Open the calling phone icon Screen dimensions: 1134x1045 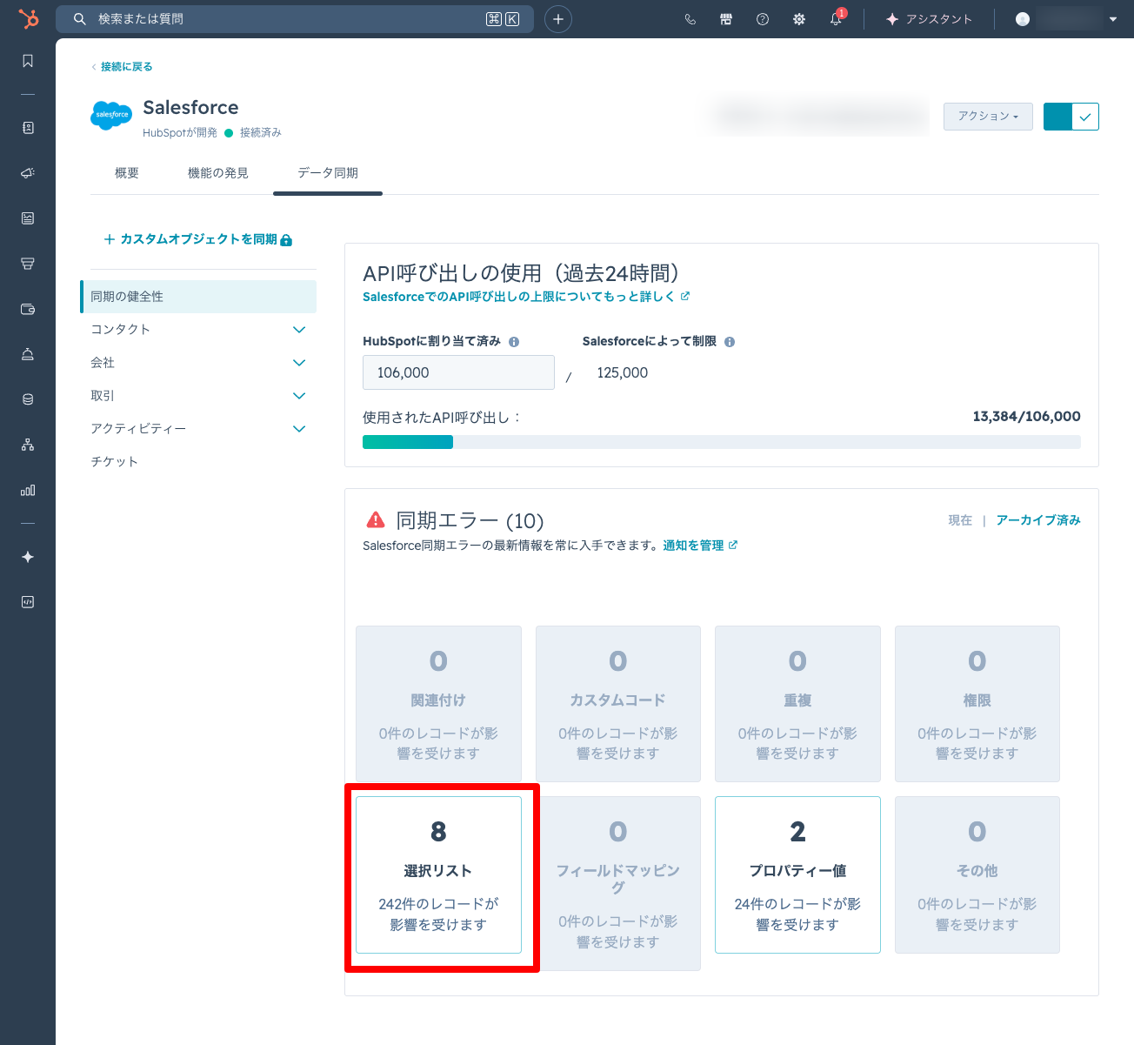pos(690,19)
